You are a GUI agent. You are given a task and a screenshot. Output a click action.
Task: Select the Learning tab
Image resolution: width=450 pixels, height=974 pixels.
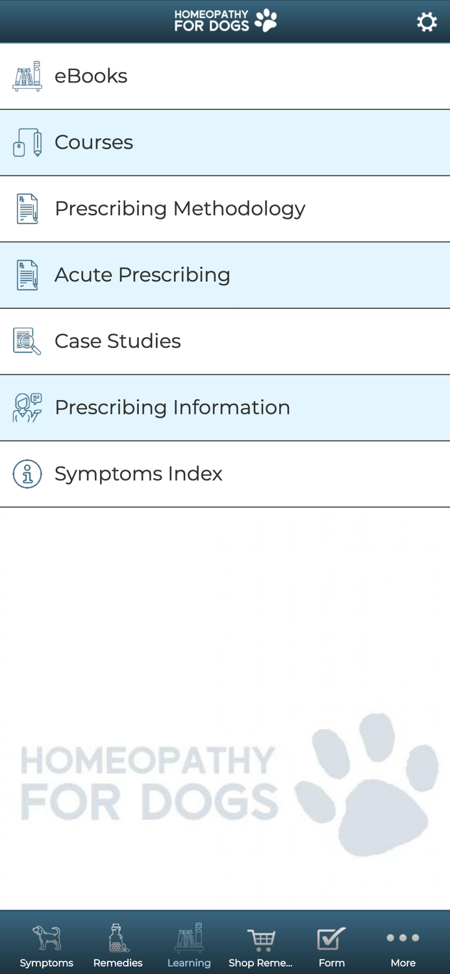pos(189,945)
